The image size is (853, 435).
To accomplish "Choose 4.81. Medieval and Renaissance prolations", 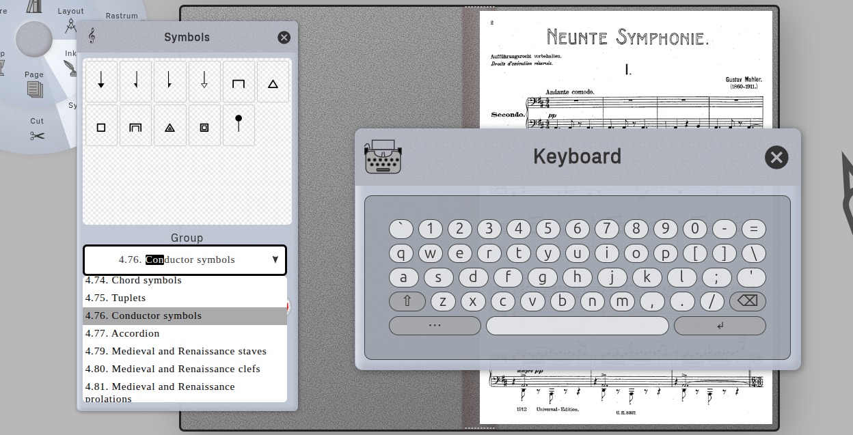I will (185, 391).
